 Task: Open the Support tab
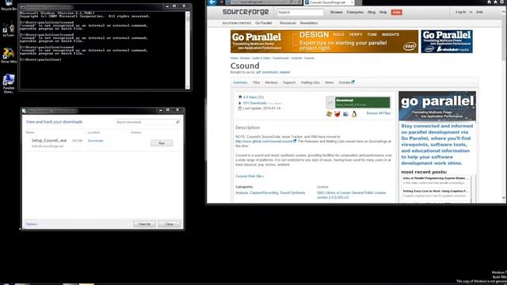click(289, 82)
